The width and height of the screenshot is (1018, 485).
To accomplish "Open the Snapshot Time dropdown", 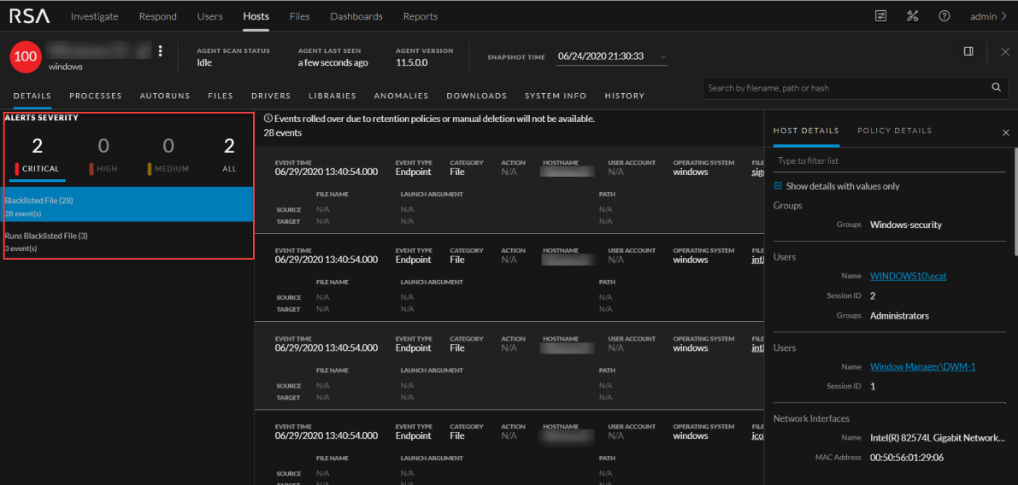I will pyautogui.click(x=612, y=56).
